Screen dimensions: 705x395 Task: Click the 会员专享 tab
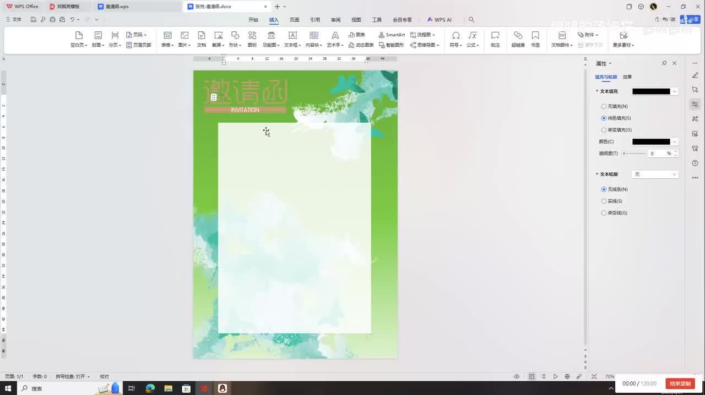402,20
